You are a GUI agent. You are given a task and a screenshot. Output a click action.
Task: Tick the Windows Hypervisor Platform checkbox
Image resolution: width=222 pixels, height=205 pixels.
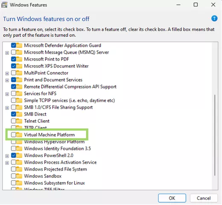tap(14, 141)
